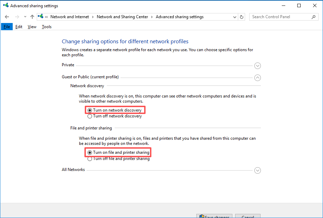Viewport: 323px width, 218px height.
Task: Click Network and Internet breadcrumb
Action: pyautogui.click(x=70, y=17)
